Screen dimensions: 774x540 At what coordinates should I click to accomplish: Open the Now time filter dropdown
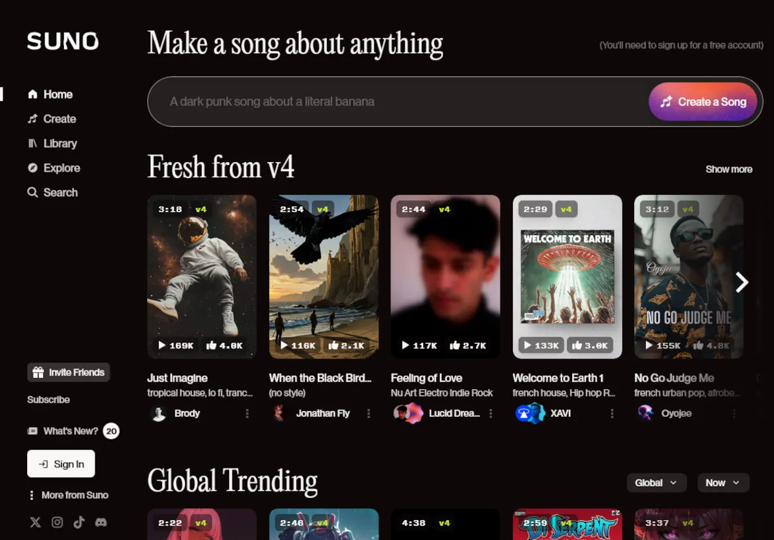[723, 483]
